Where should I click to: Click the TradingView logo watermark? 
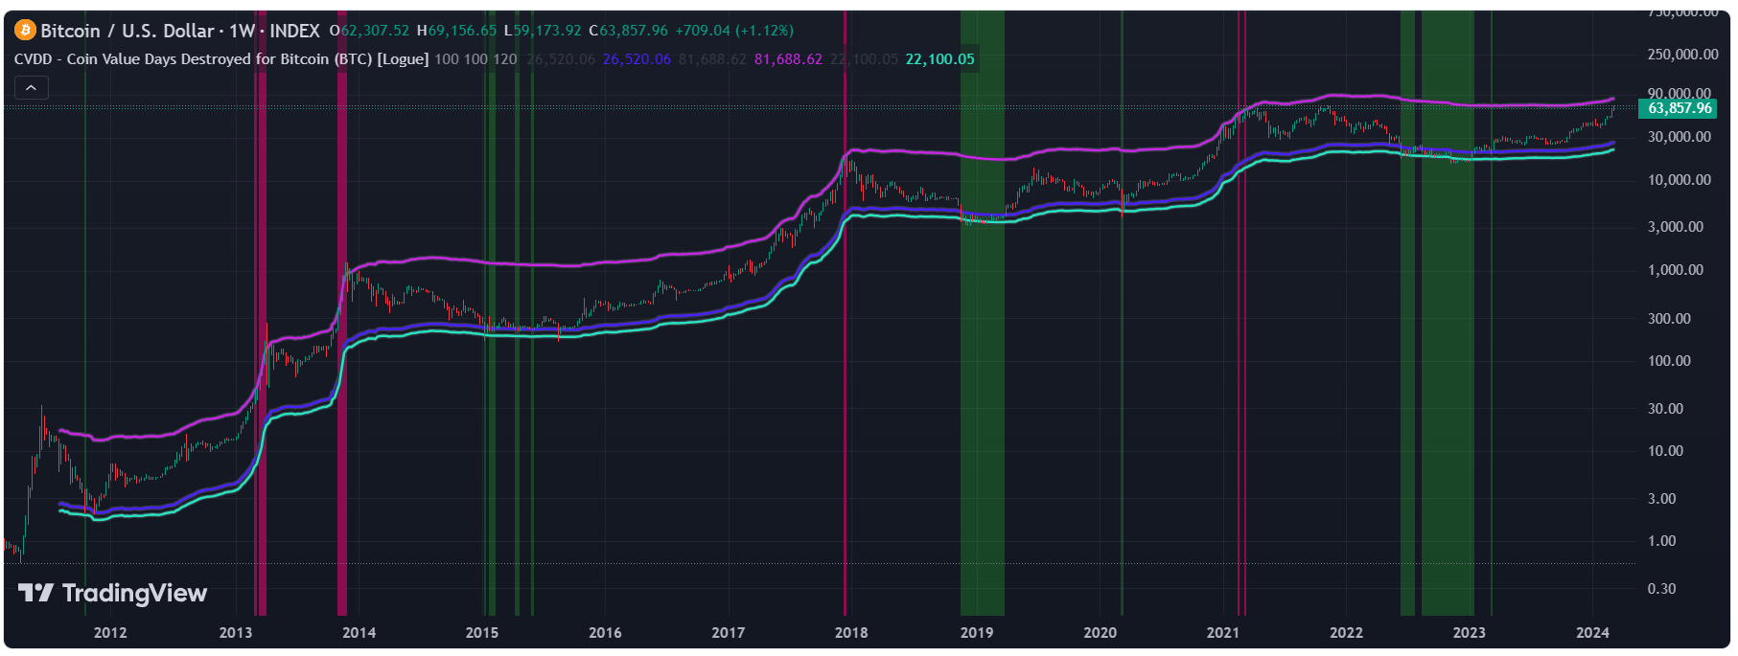pyautogui.click(x=113, y=594)
